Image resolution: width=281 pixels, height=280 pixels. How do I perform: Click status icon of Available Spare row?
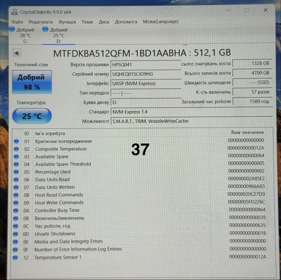16,157
